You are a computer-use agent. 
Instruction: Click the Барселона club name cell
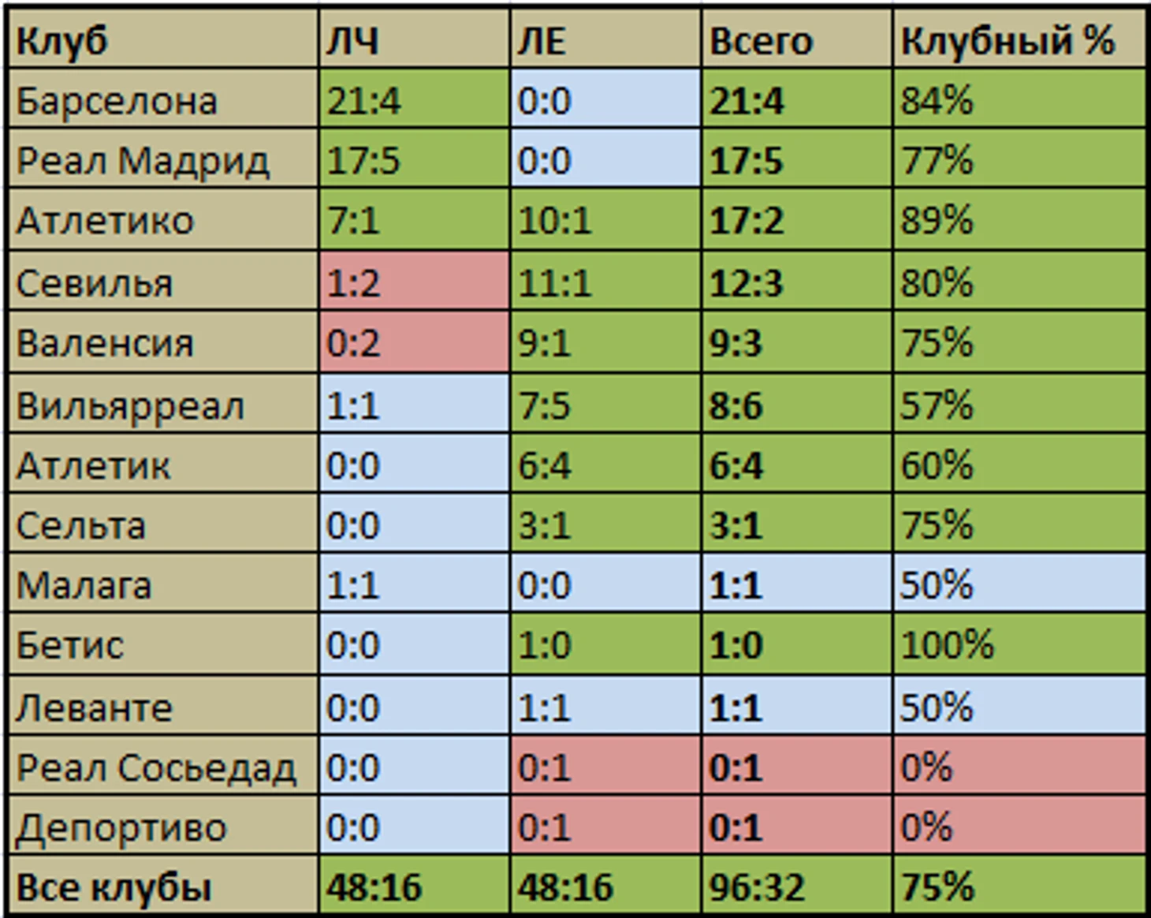click(163, 99)
